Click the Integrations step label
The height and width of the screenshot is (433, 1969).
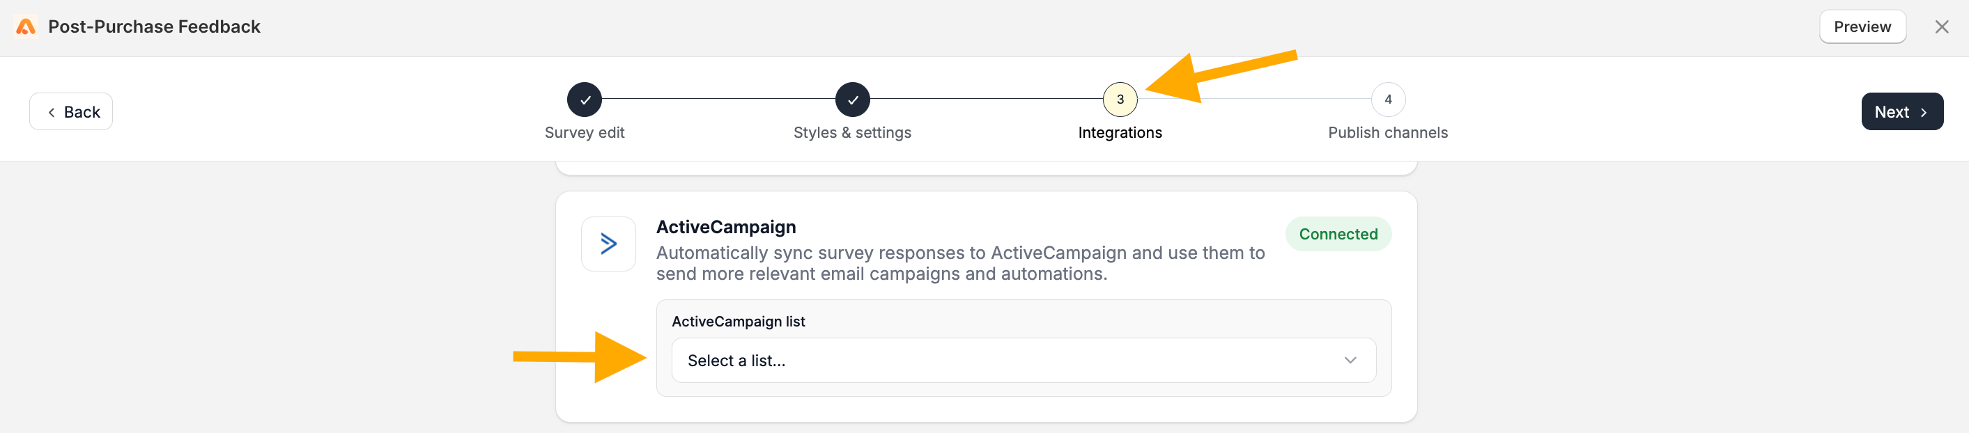(1120, 133)
